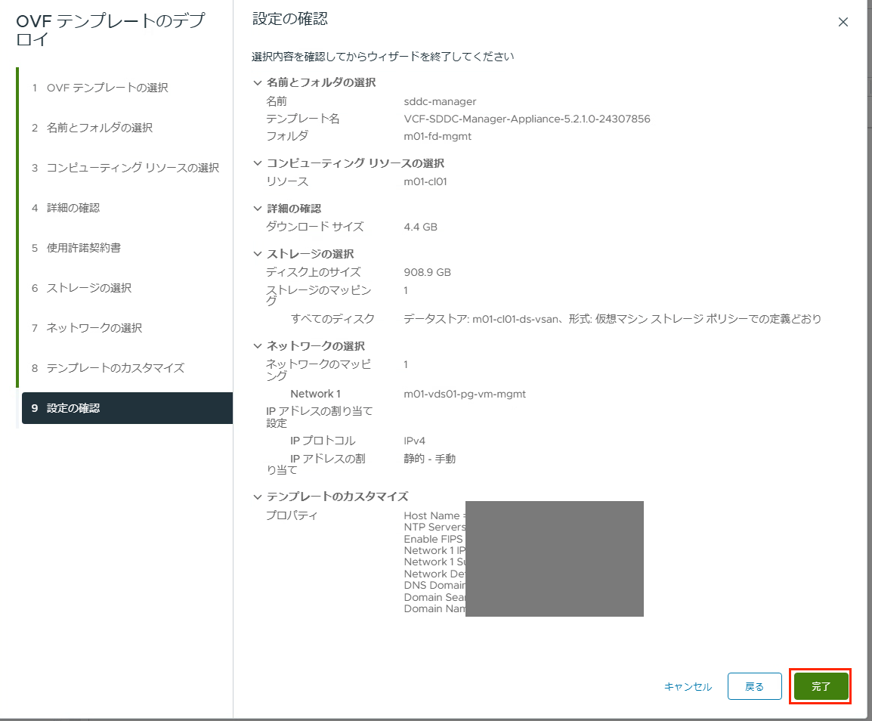This screenshot has width=872, height=721.
Task: Go to step 3 コンピューティング リソースの選択
Action: tap(127, 168)
